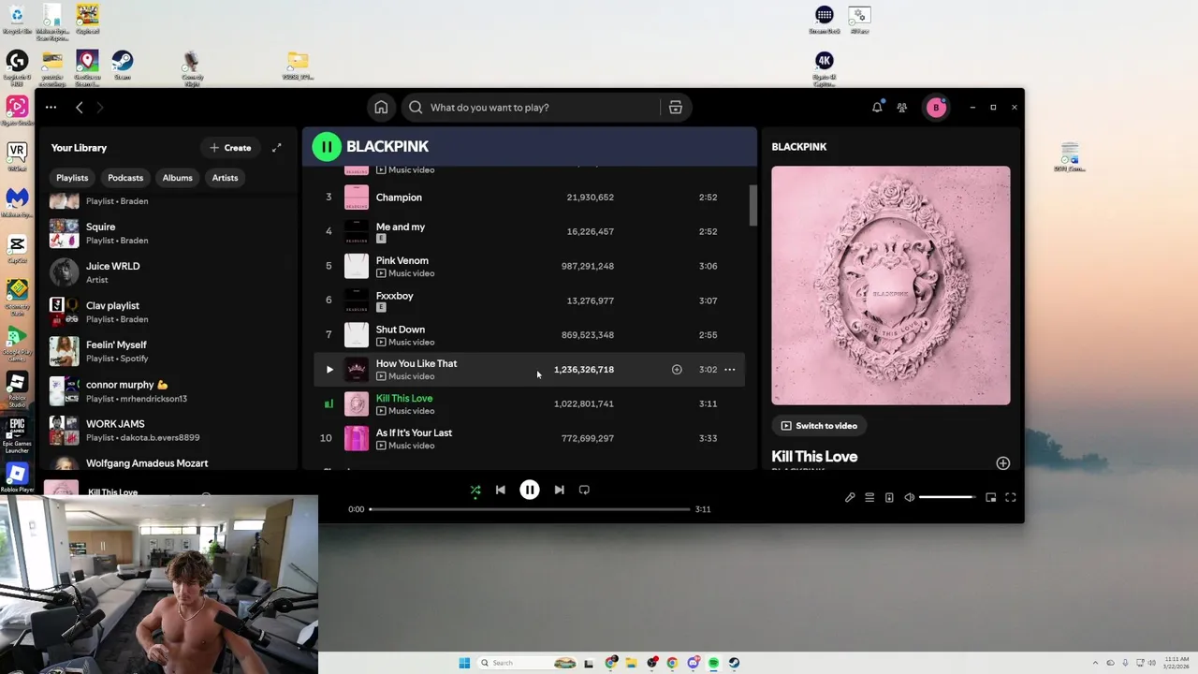
Task: Click the track list scrollbar
Action: coord(752,206)
